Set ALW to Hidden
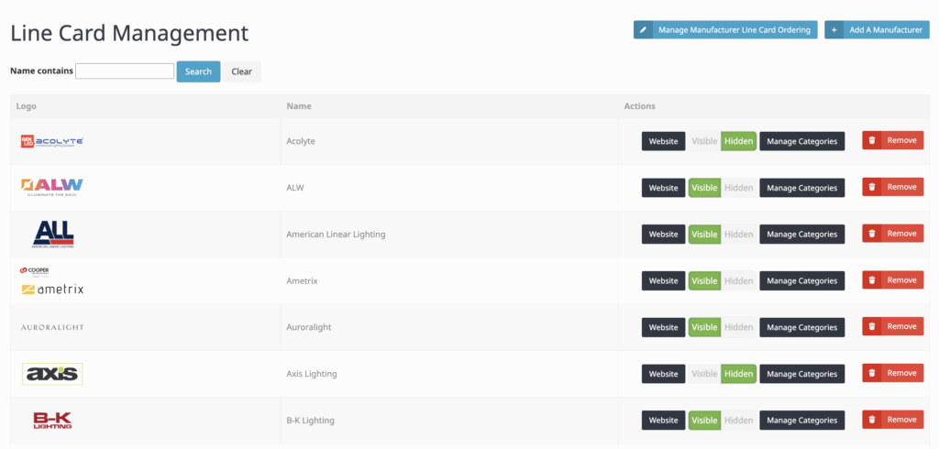The image size is (939, 449). [x=738, y=188]
